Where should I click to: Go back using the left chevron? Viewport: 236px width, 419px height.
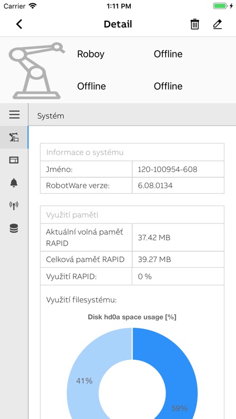click(19, 25)
